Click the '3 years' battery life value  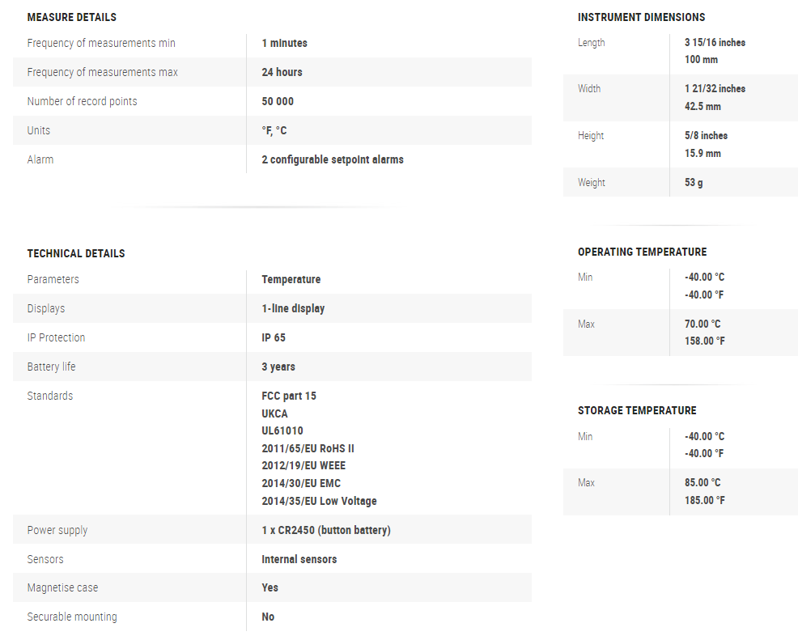tap(278, 367)
